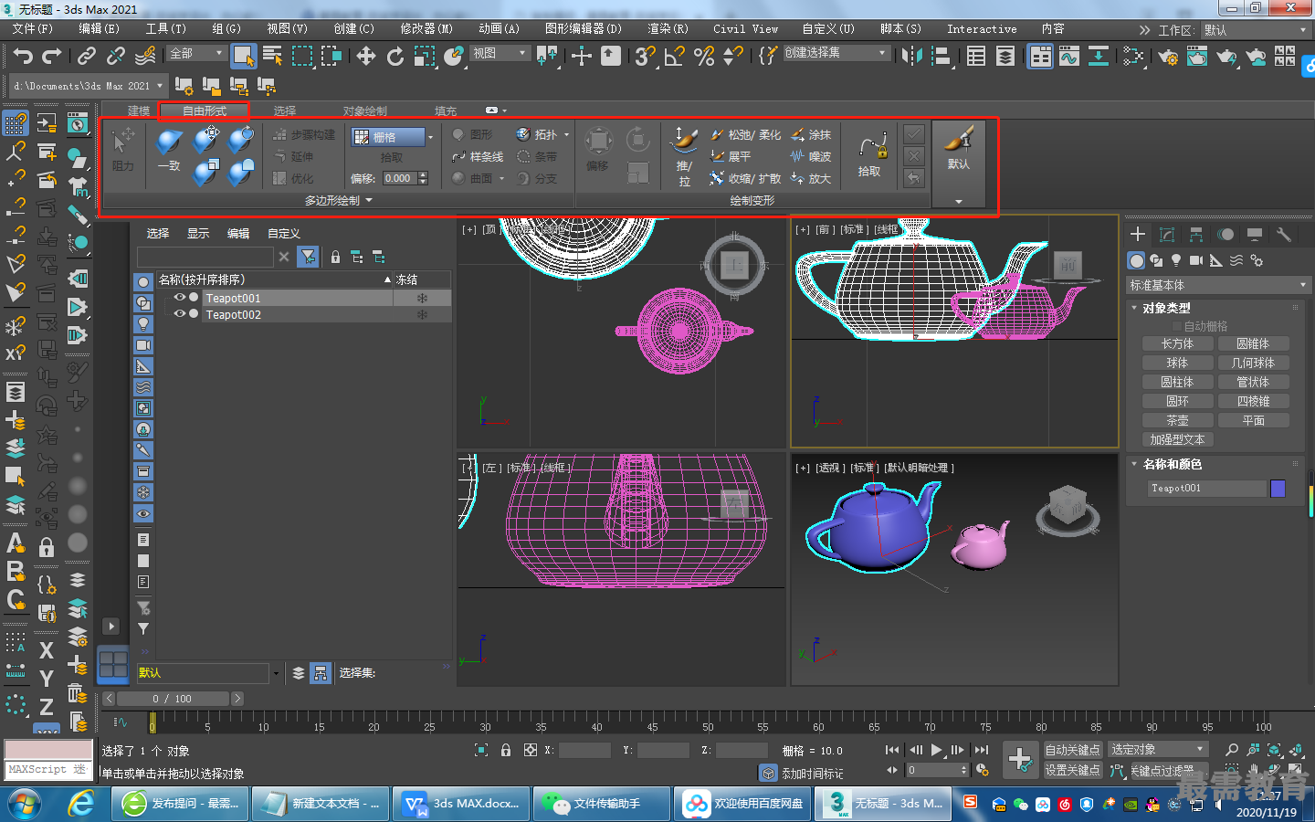Open the 创建选择集 dropdown

836,53
